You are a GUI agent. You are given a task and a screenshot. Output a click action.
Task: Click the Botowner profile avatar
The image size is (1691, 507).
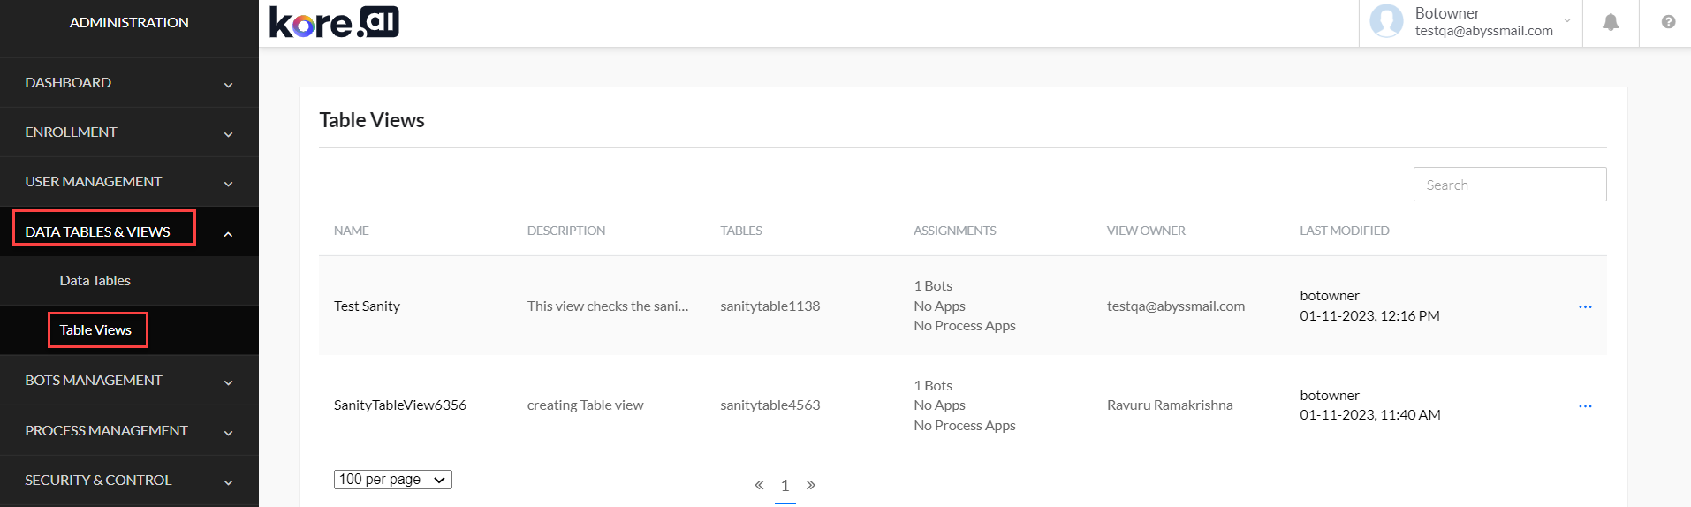coord(1386,21)
